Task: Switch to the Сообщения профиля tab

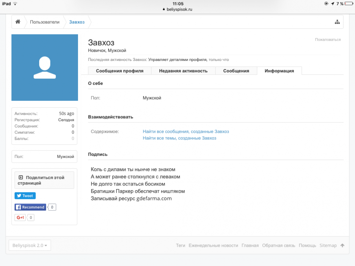Action: point(119,71)
